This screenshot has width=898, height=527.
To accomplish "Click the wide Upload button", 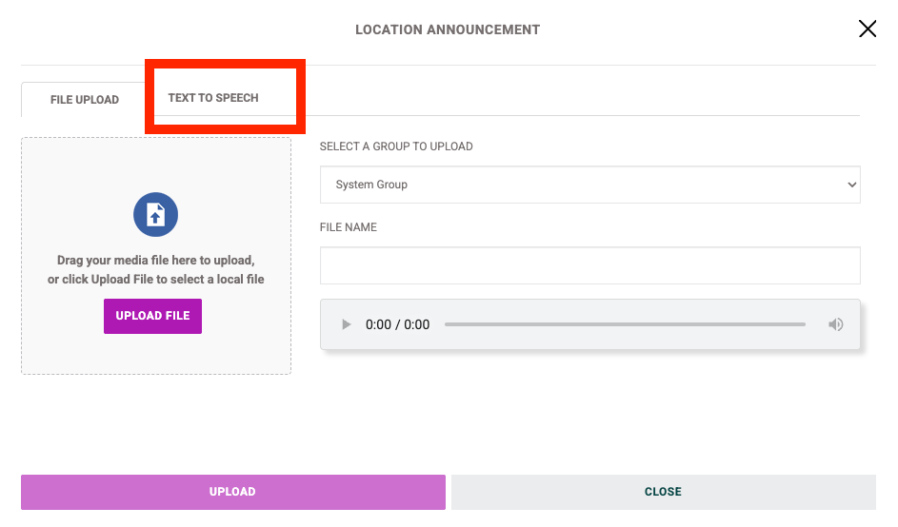I will pos(233,492).
